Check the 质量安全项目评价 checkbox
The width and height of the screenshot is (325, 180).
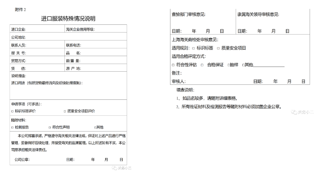[65, 111]
